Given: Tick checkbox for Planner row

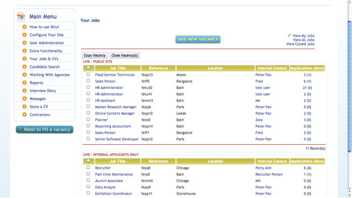Looking at the screenshot, I should pos(88,120).
